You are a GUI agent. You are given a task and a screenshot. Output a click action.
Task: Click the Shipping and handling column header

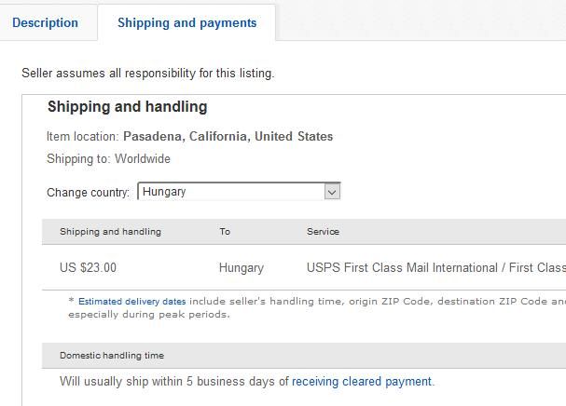click(x=110, y=232)
